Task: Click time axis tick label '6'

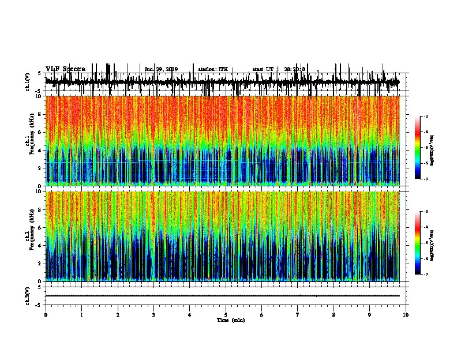Action: [262, 315]
